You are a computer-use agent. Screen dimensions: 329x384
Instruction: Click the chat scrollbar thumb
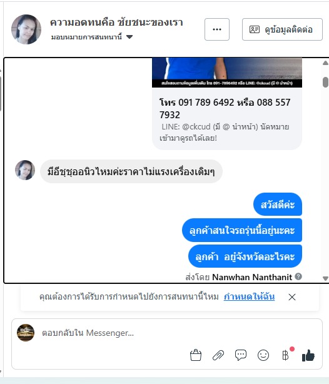(x=326, y=82)
